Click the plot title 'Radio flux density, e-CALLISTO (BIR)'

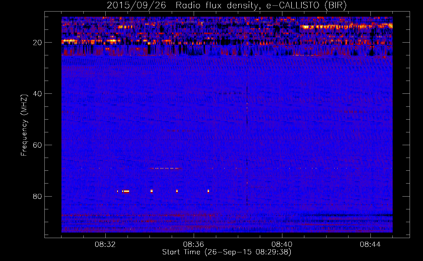[261, 5]
